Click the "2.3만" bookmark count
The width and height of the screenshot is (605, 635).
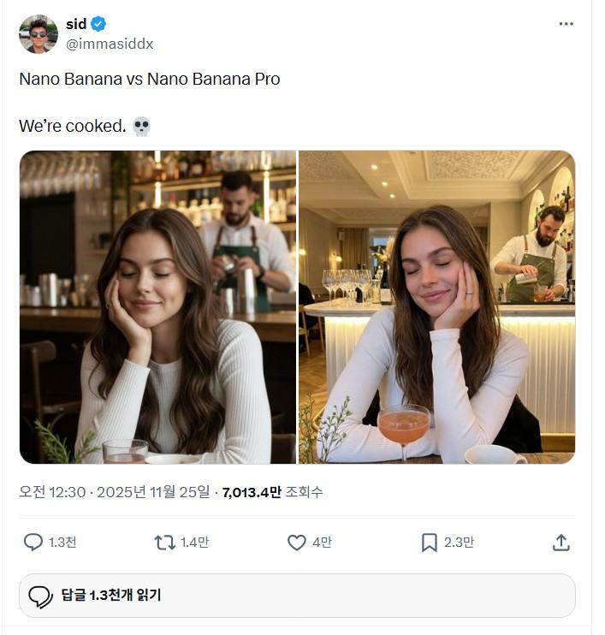[459, 543]
